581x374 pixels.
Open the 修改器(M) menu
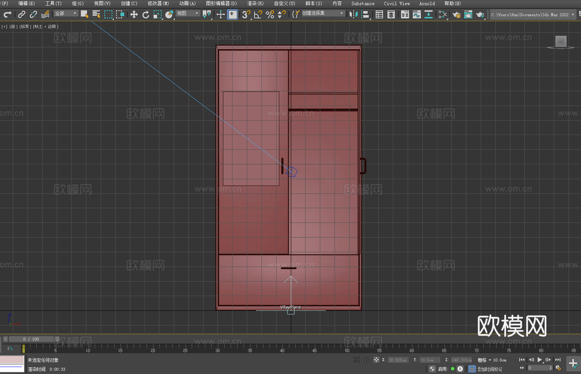(158, 3)
